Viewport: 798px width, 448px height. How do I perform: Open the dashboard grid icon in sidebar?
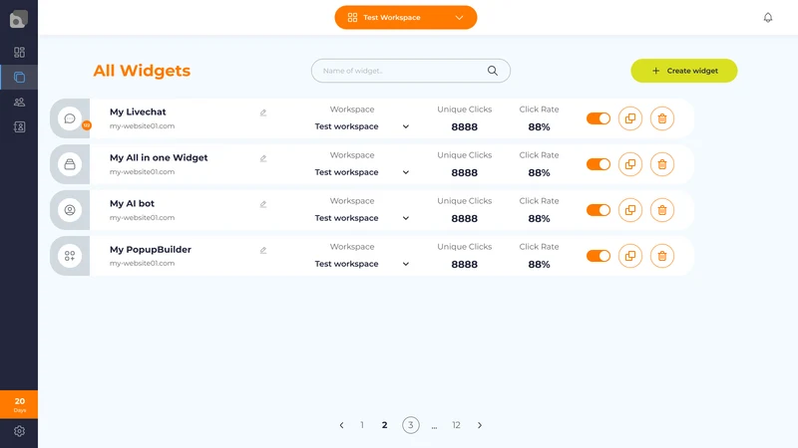[19, 53]
